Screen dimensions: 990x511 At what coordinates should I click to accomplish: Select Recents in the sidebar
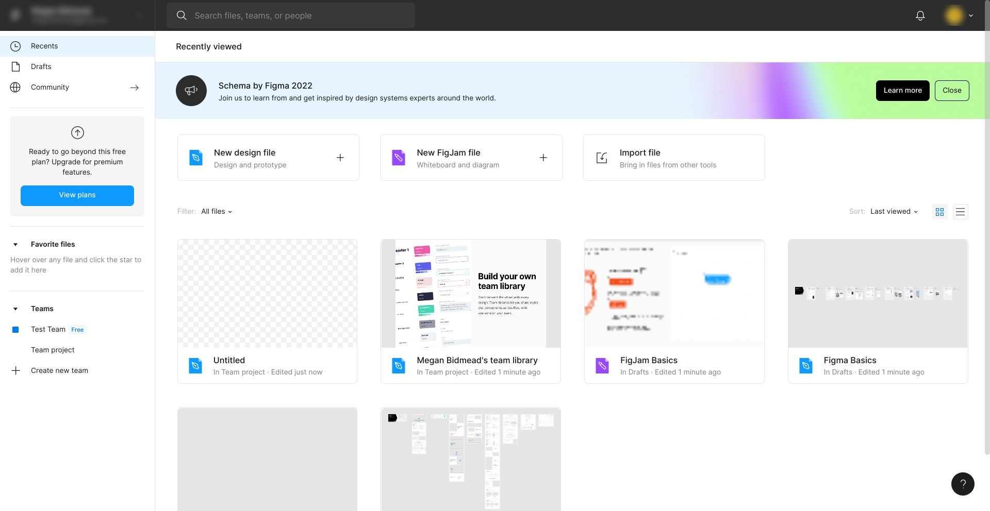(77, 46)
